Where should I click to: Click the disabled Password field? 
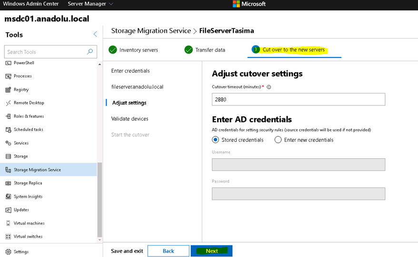pyautogui.click(x=299, y=194)
